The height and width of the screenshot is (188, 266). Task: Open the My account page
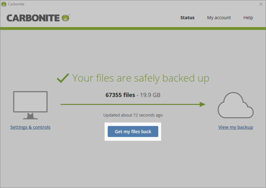click(x=219, y=18)
